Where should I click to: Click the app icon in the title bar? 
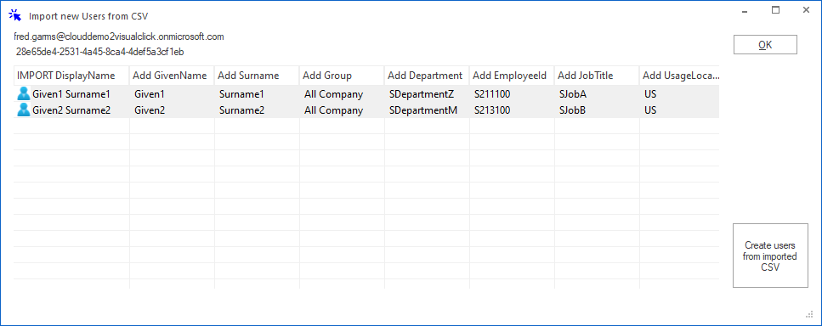point(15,15)
